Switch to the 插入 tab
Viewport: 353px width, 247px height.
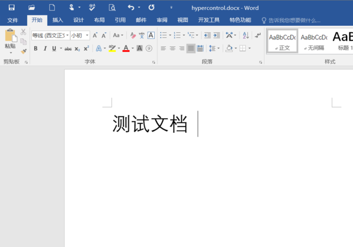[x=58, y=20]
